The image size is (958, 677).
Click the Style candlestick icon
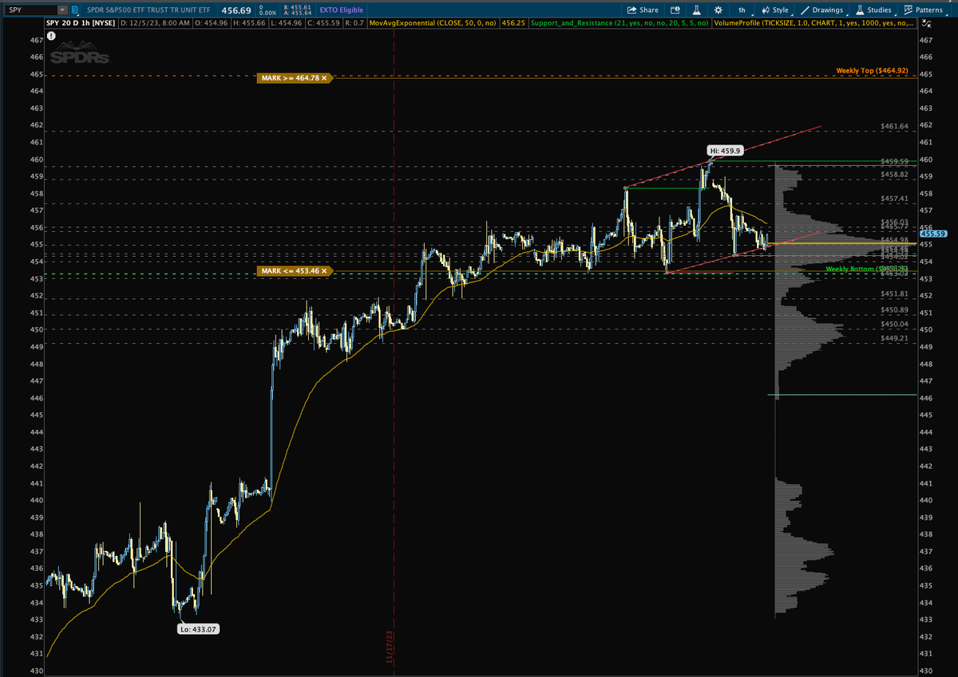coord(764,10)
